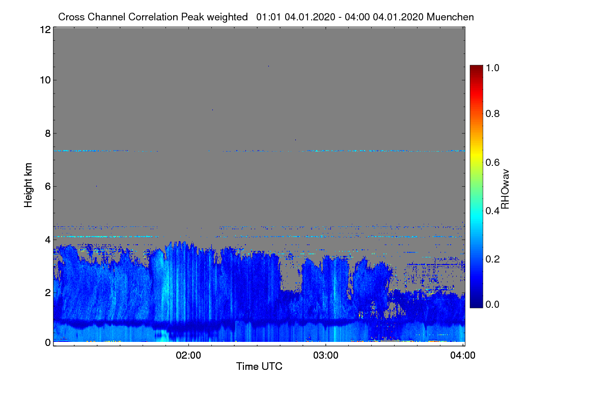611x407 pixels.
Task: Click the 'Height km' axis label
Action: [x=28, y=185]
